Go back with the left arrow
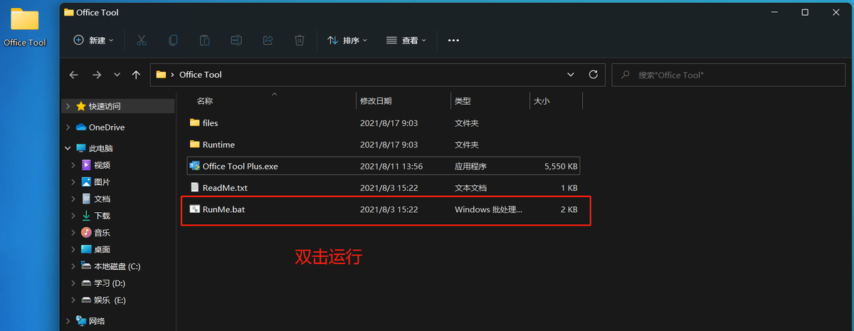This screenshot has width=854, height=331. [73, 75]
